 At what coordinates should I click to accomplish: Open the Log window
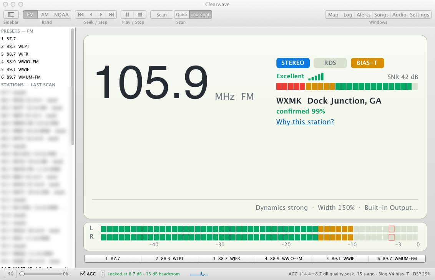pos(348,15)
